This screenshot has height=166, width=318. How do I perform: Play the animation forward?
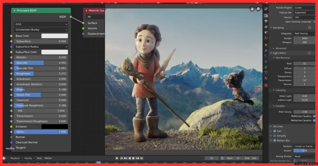[x=134, y=158]
